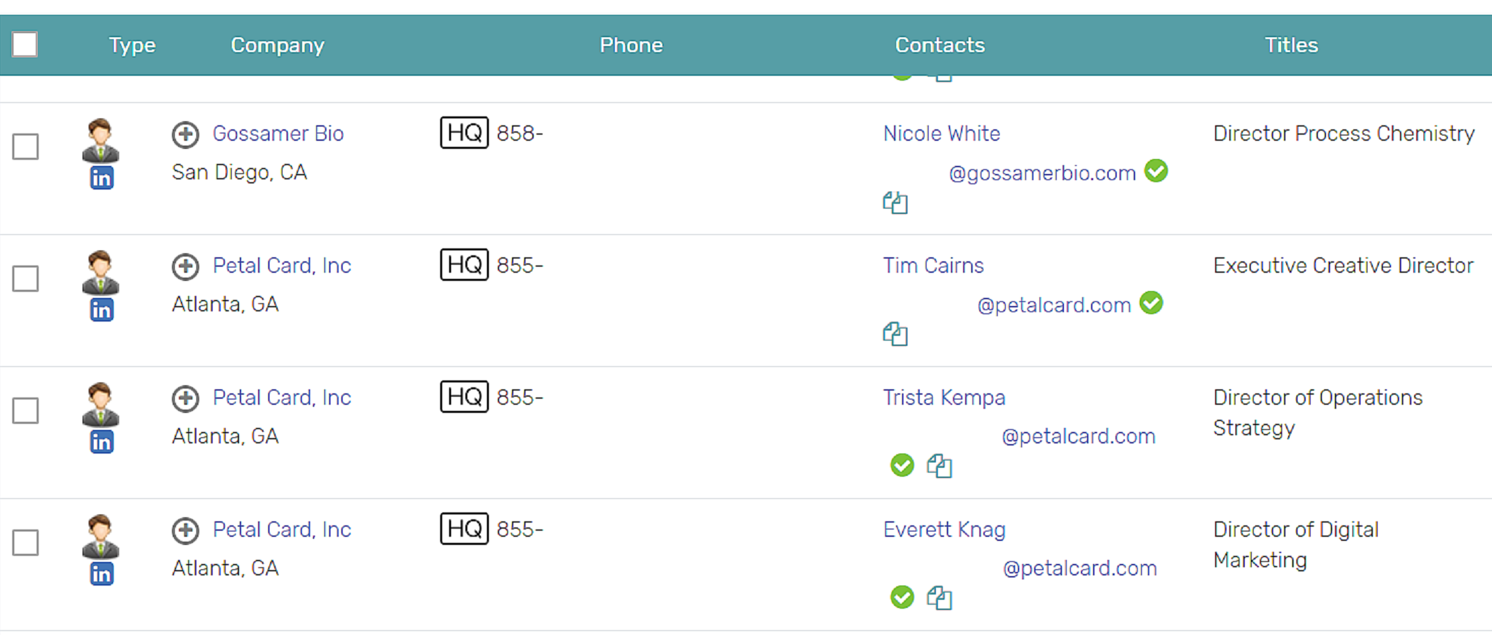This screenshot has height=635, width=1492.
Task: Expand Petal Card details in Everett Knag row
Action: 186,530
